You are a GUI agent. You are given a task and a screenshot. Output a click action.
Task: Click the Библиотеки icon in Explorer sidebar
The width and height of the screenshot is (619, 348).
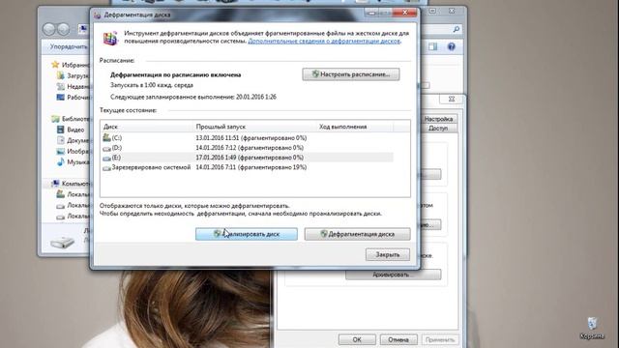(x=55, y=118)
